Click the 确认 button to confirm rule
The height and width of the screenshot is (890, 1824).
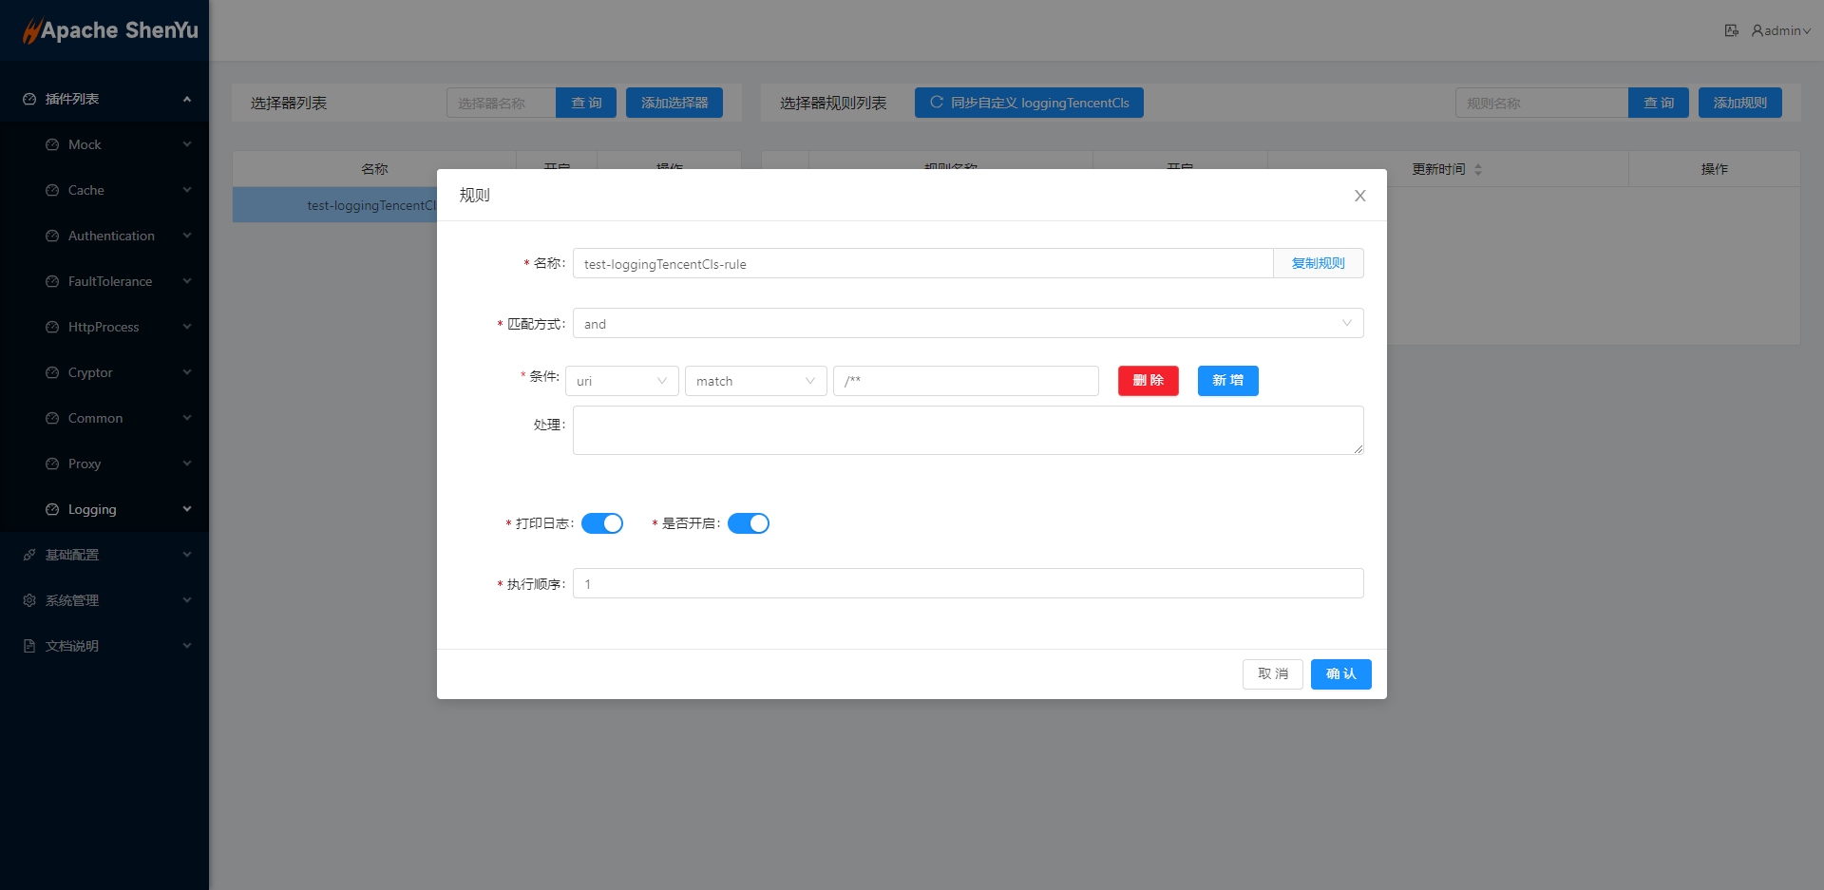click(x=1340, y=674)
